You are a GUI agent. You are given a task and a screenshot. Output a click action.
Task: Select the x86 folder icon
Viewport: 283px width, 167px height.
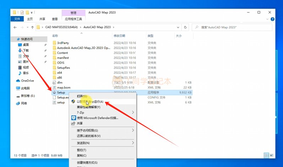[54, 77]
